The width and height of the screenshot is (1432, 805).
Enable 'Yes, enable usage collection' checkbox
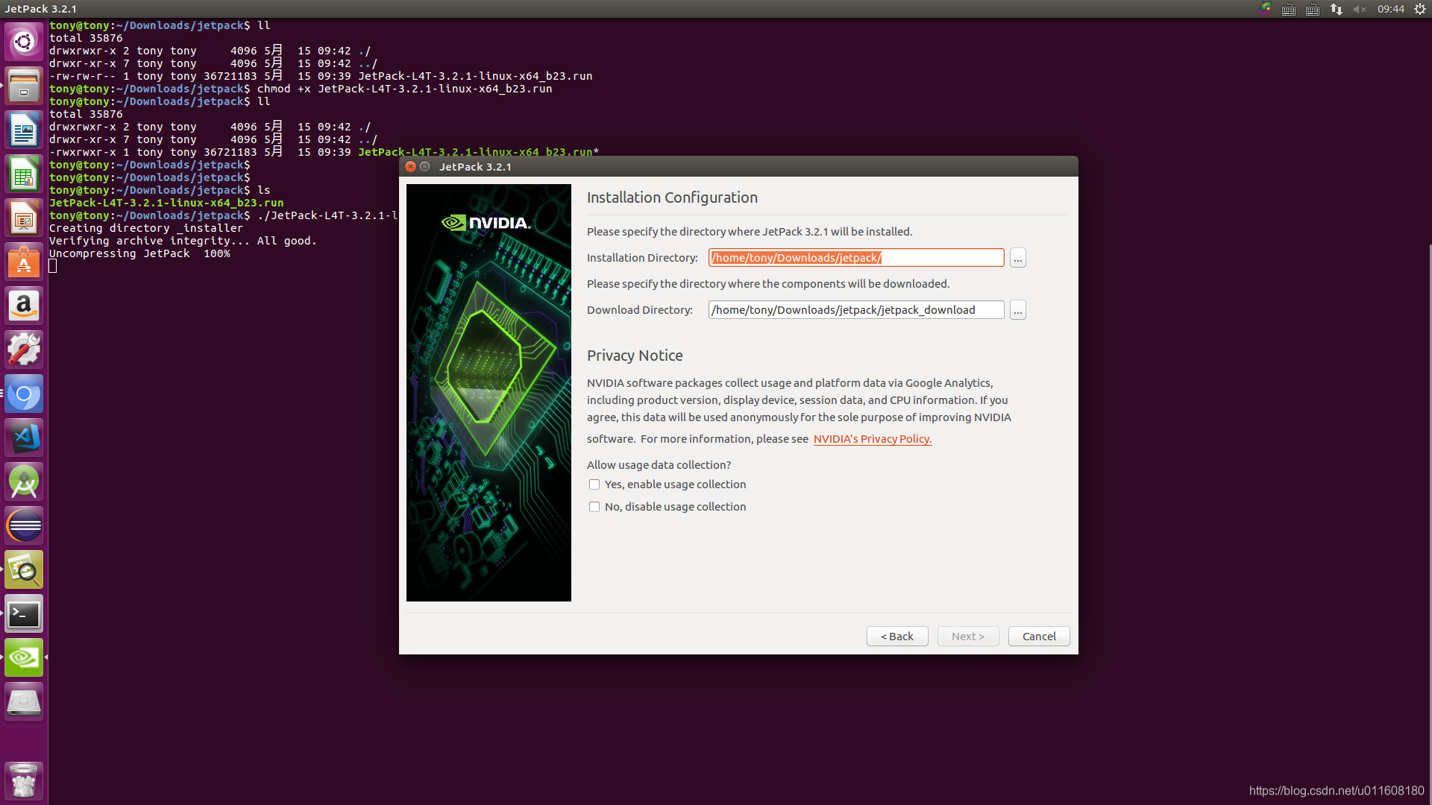tap(594, 484)
